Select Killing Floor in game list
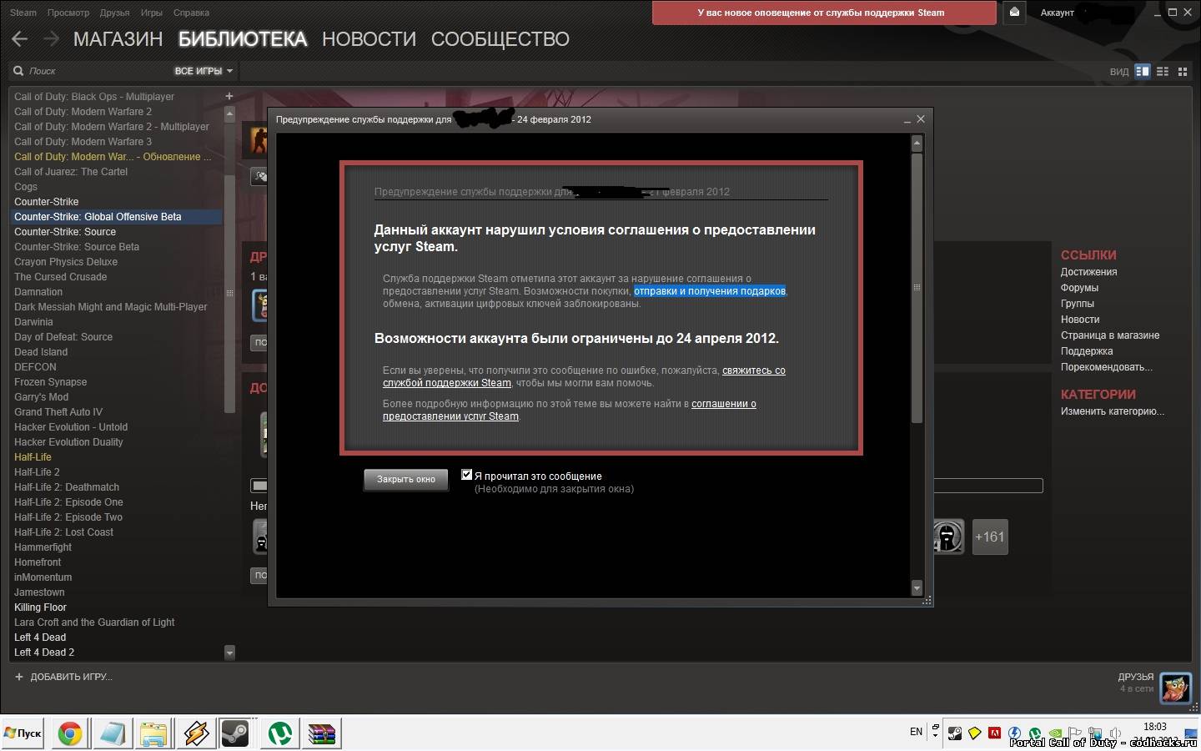The width and height of the screenshot is (1201, 751). (x=40, y=607)
